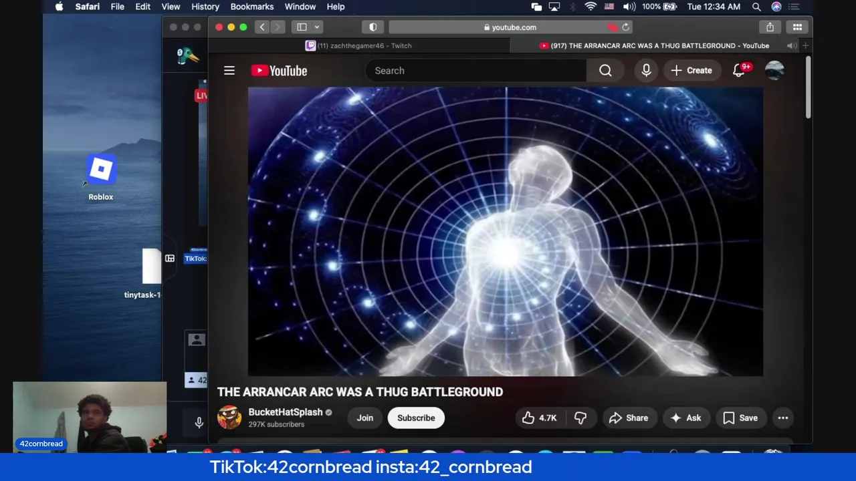Screen dimensions: 856x481
Task: Click the Safari page scrollbar
Action: click(808, 87)
